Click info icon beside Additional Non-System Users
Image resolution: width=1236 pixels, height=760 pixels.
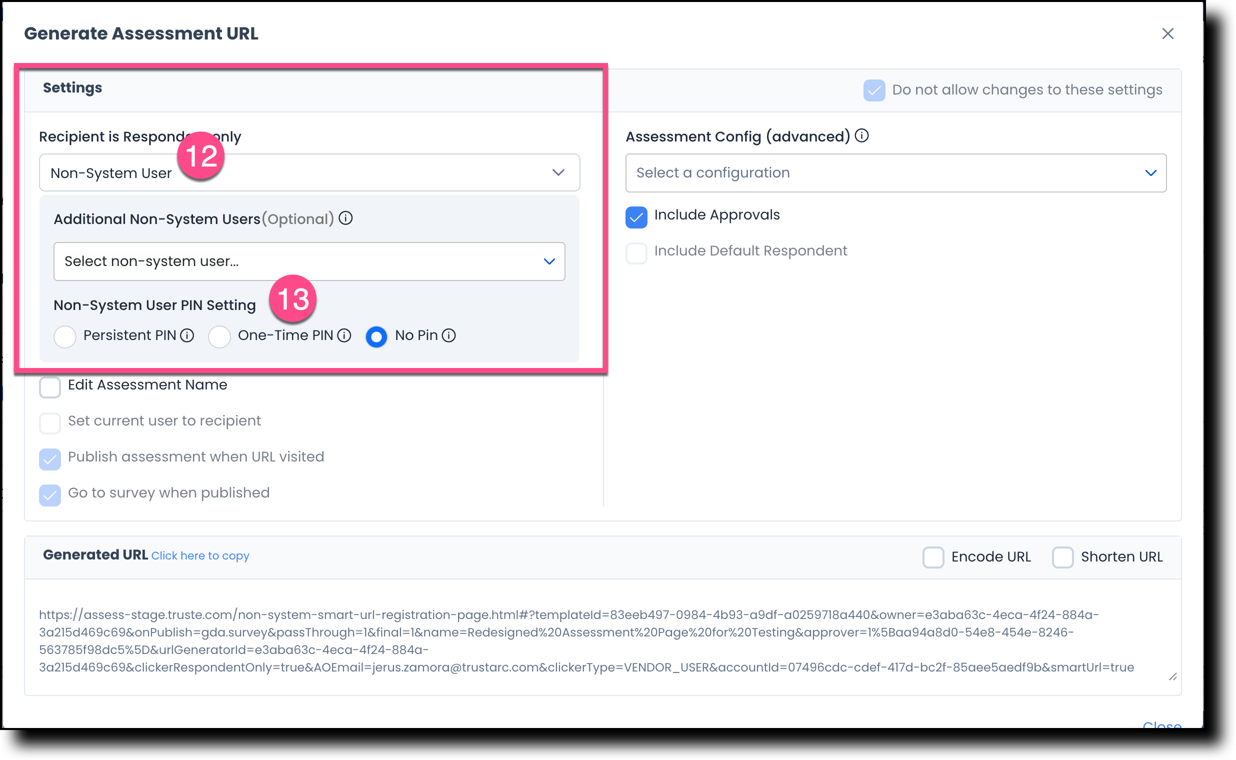click(345, 218)
